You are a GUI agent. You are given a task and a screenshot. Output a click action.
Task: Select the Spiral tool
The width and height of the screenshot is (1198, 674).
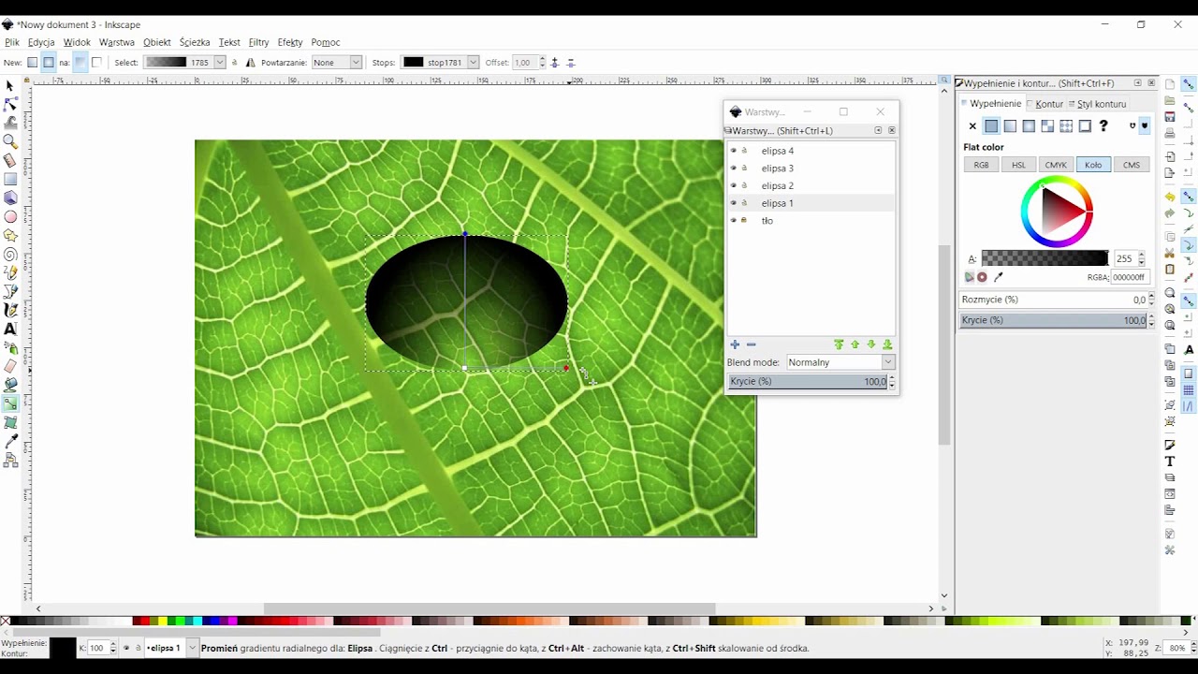tap(10, 254)
